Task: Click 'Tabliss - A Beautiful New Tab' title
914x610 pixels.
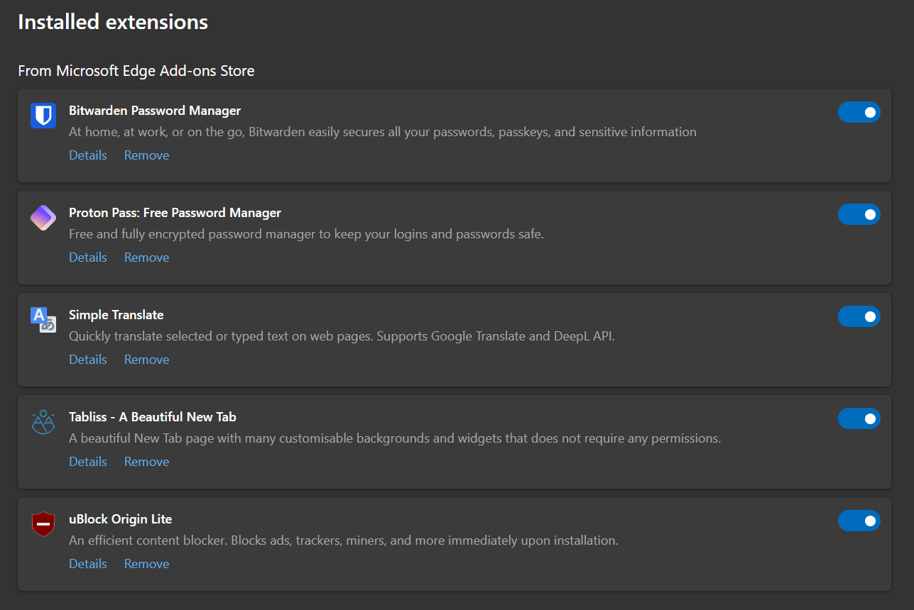Action: 153,417
